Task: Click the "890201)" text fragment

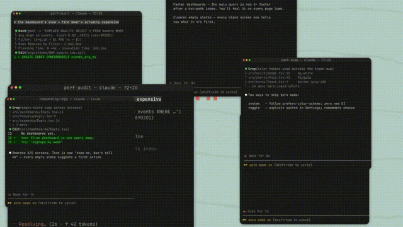Action: click(x=144, y=118)
